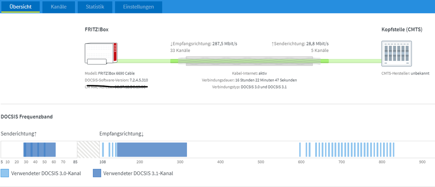Click the 600 axis frequency label
The image size is (435, 187).
(301, 162)
